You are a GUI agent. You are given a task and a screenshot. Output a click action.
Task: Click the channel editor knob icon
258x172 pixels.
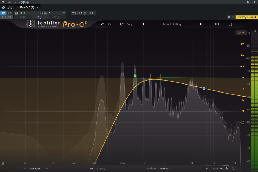click(3, 7)
